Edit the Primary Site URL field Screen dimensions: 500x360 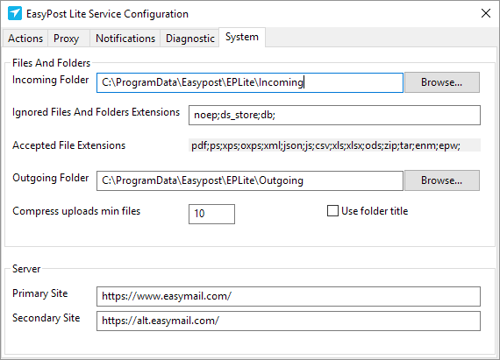coord(289,296)
